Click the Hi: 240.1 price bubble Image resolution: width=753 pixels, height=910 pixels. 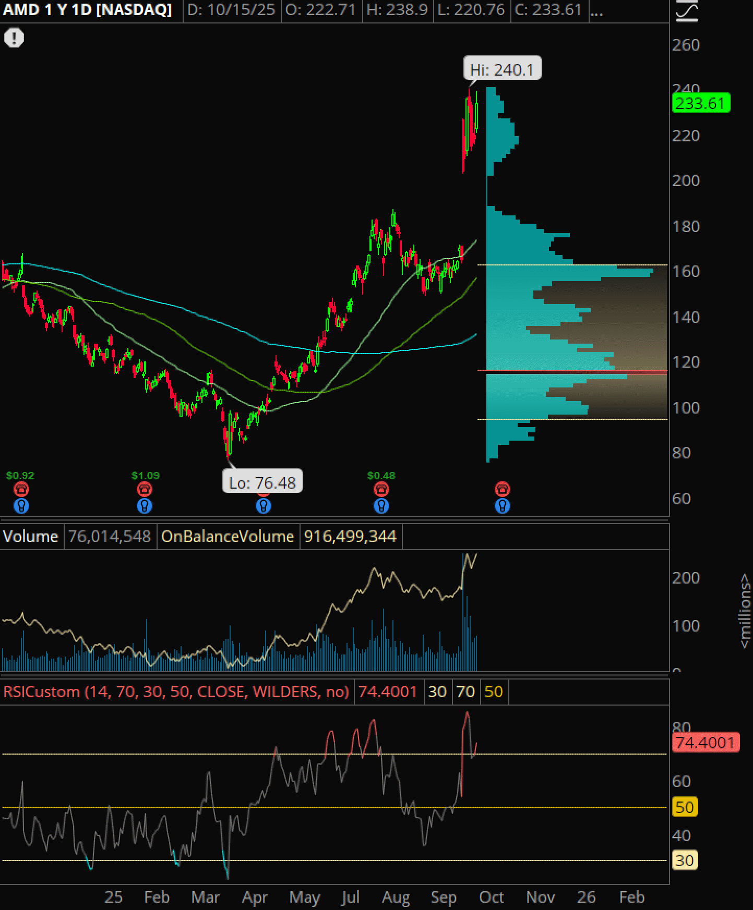pyautogui.click(x=502, y=69)
